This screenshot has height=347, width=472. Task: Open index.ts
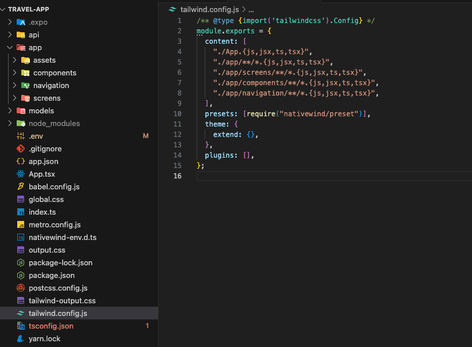point(79,212)
